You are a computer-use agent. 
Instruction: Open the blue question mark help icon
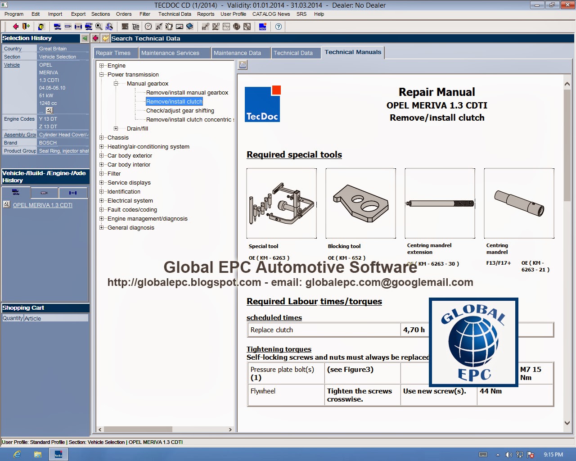pos(279,27)
